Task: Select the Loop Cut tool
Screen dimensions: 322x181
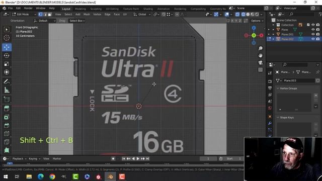Action: pos(7,134)
